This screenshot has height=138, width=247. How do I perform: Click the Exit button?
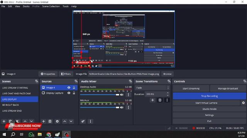click(209, 121)
